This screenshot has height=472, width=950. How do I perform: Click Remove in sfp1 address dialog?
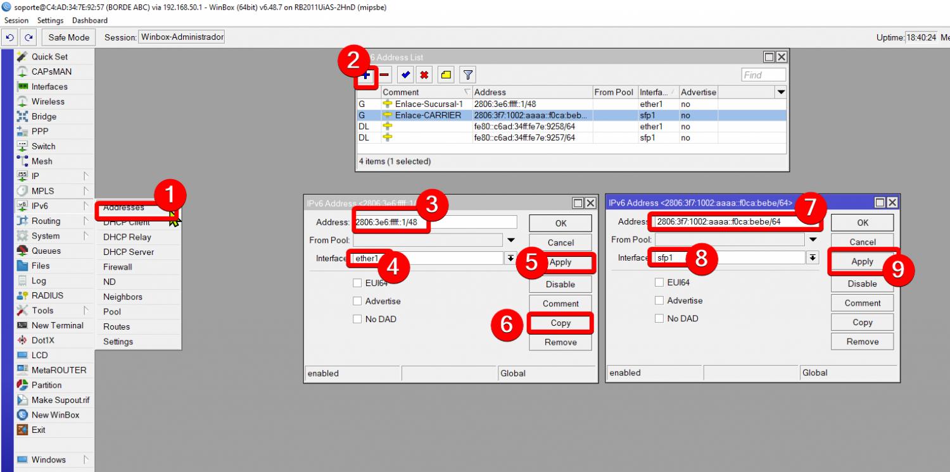pos(862,342)
